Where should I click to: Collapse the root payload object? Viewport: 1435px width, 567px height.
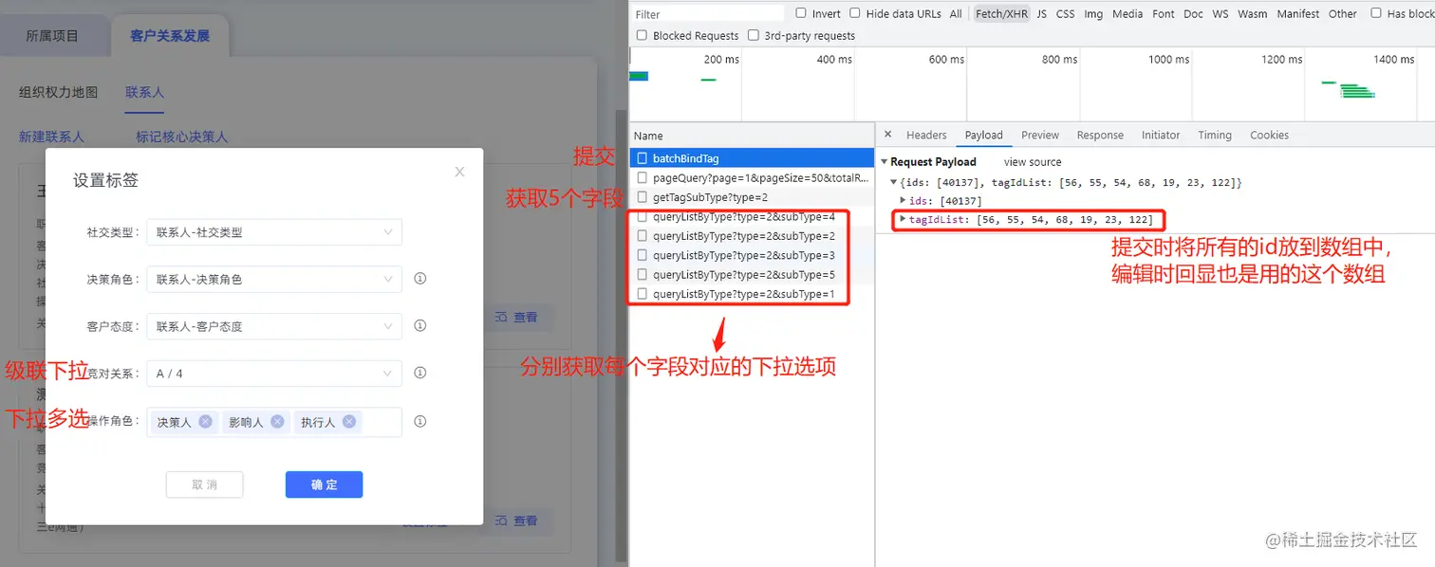coord(893,181)
